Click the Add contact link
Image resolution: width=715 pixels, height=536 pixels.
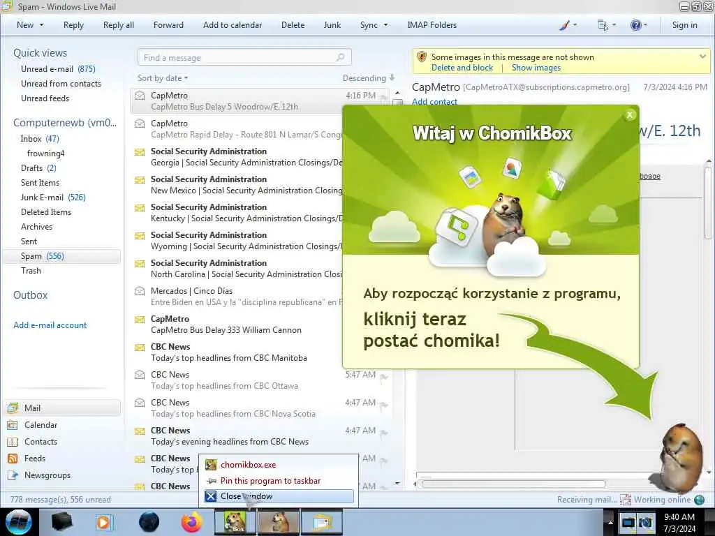(434, 102)
